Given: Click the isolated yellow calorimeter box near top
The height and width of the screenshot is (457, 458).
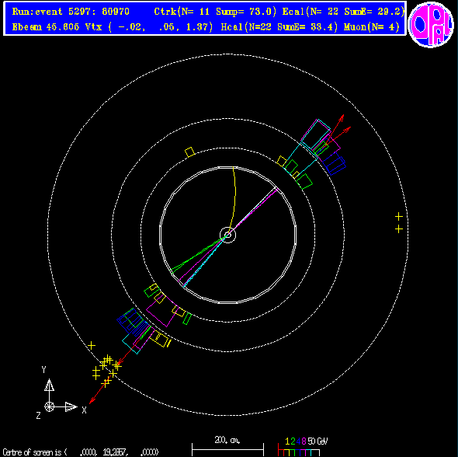Looking at the screenshot, I should point(190,152).
